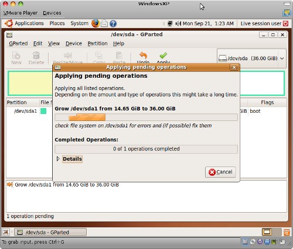Select the pending Grow /dev/sda1 operation entry
293x249 pixels.
[x=67, y=185]
